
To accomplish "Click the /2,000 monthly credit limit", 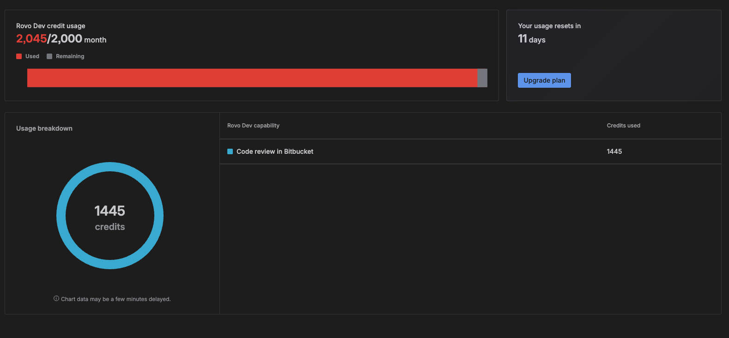I will tap(65, 39).
